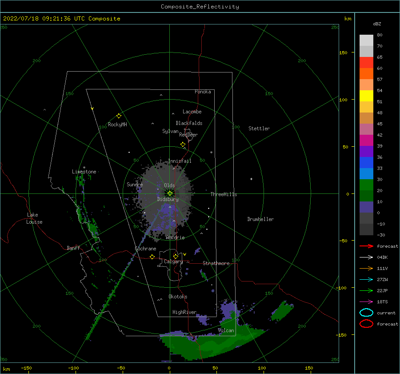
Task: Click the yellow diamond marker at Didsbury radar center
Action: click(x=170, y=193)
